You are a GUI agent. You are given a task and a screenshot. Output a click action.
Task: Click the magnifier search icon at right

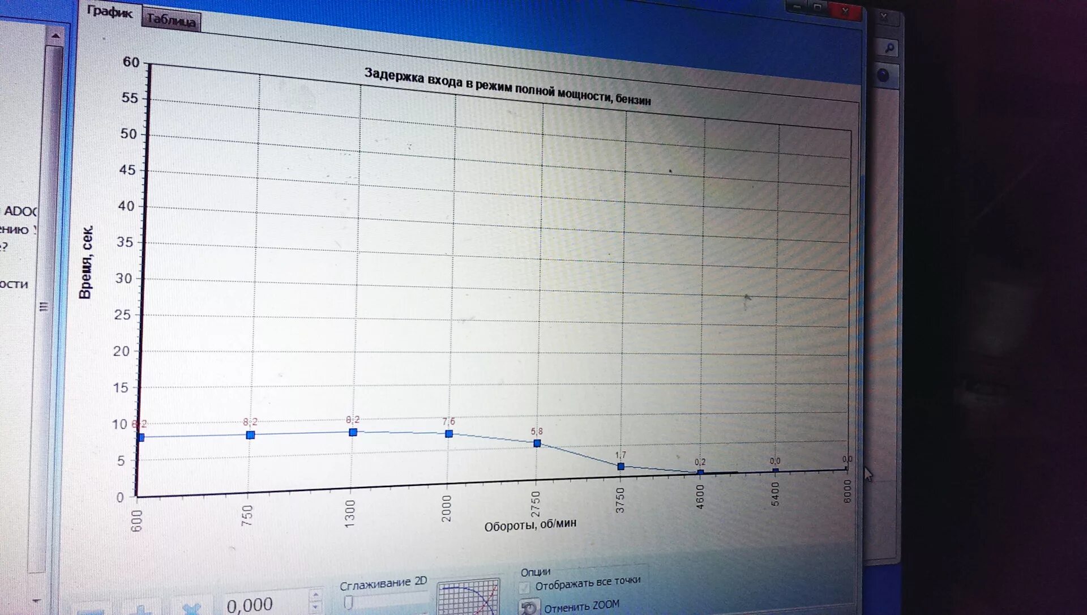pos(889,48)
